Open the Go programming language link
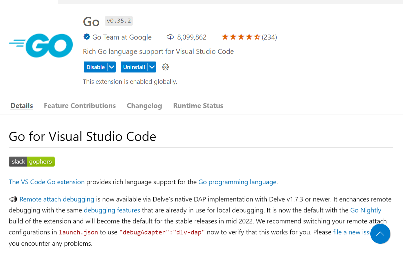 (237, 182)
